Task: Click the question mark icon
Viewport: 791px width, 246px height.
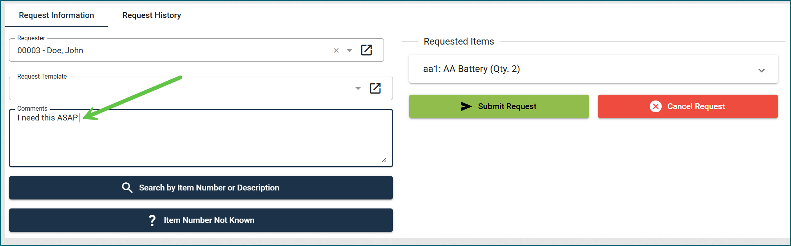Action: coord(152,220)
